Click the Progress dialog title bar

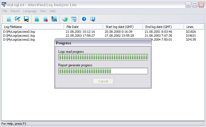103,43
